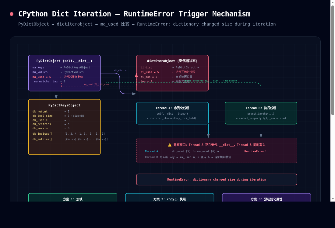Click the ma_keys field in PyDictObject
The width and height of the screenshot is (335, 228).
tap(38, 67)
